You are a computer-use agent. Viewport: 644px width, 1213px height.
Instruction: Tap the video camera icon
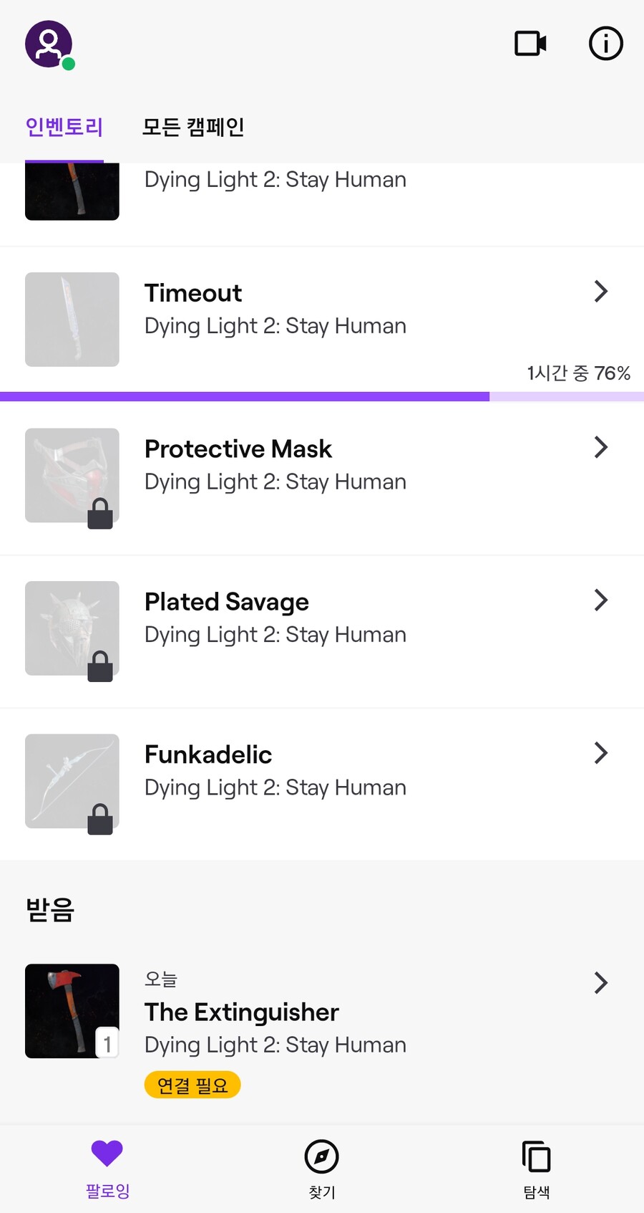pyautogui.click(x=530, y=44)
